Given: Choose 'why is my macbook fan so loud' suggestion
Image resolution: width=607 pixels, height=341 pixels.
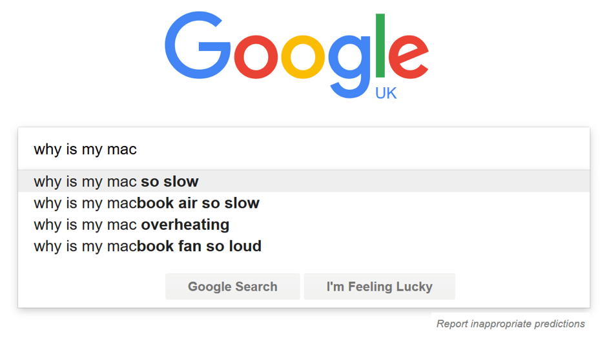Looking at the screenshot, I should pos(304,246).
